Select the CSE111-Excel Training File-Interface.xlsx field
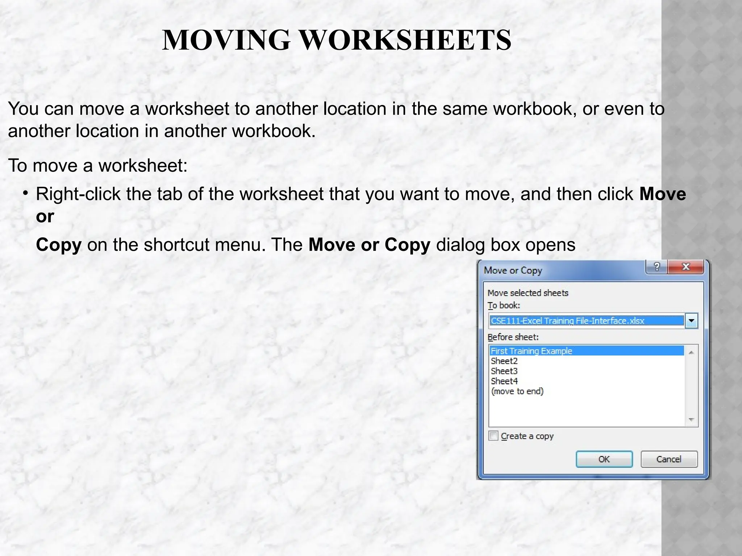The width and height of the screenshot is (742, 556). [x=587, y=321]
